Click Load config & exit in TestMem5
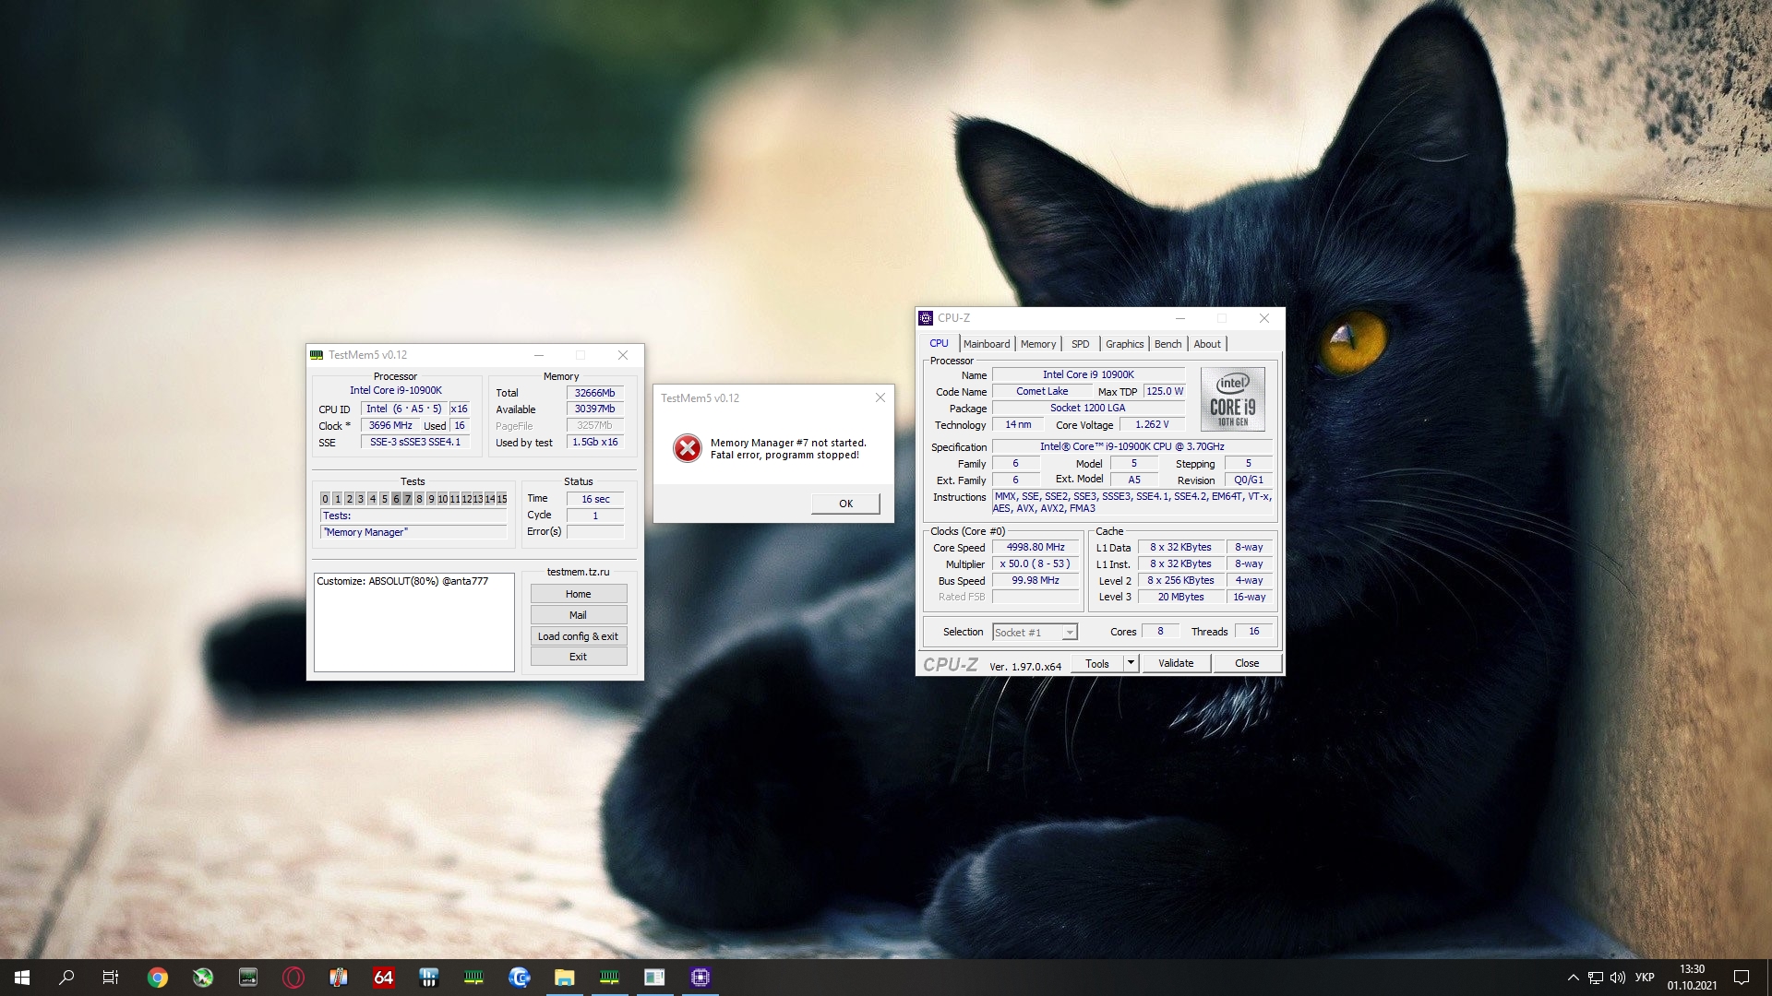 click(x=578, y=636)
